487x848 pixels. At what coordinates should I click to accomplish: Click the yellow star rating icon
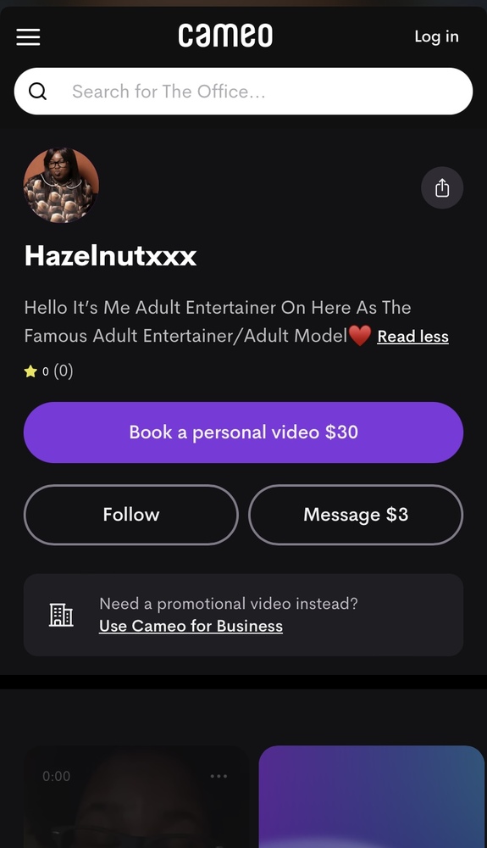[30, 371]
